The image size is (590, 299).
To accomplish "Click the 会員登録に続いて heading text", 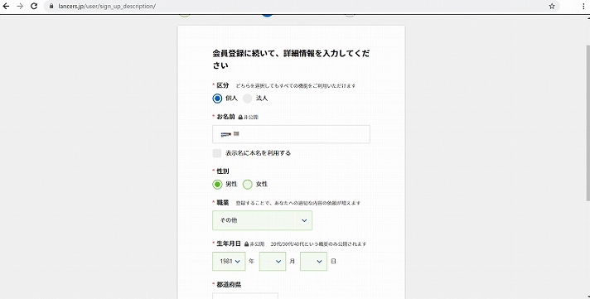I will [291, 59].
